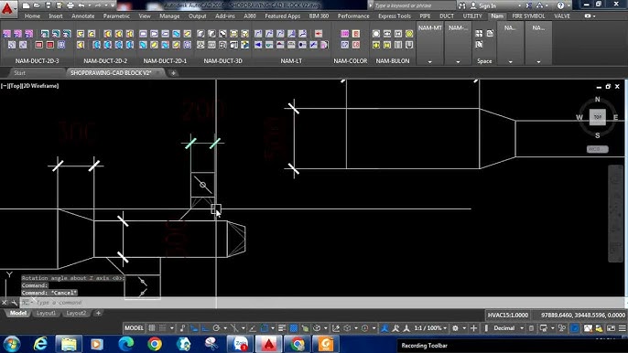Click the first yellow icon in NAM-DUCT-2D-2 top row
Image resolution: width=628 pixels, height=353 pixels.
coord(81,34)
